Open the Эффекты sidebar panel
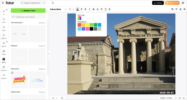The height and width of the screenshot is (100, 187). click(4, 36)
